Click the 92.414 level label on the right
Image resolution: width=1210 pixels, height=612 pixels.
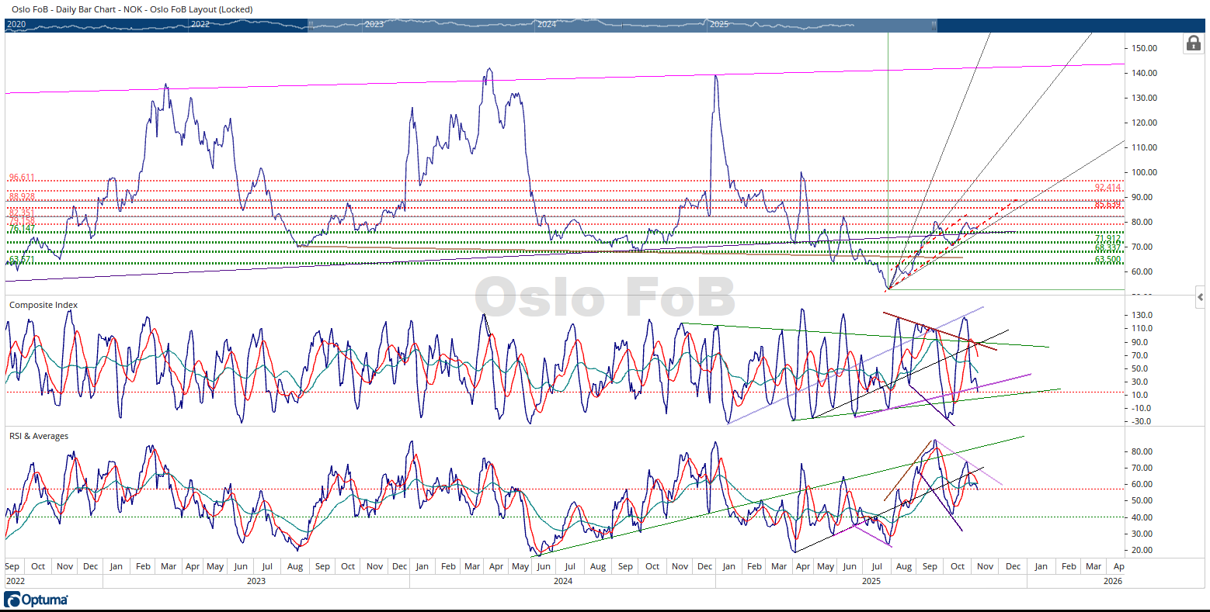pos(1107,188)
